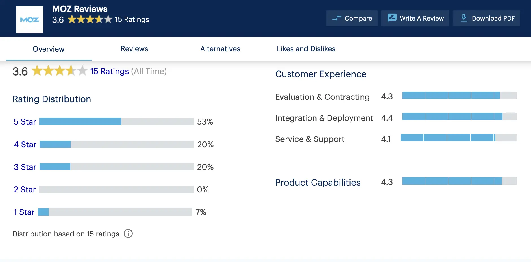Click the compare arrows icon

pos(337,18)
